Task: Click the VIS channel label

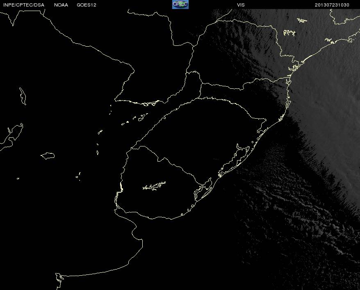Action: pos(241,5)
